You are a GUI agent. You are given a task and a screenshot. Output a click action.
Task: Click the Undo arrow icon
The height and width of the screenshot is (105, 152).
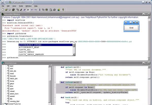click(x=32, y=10)
